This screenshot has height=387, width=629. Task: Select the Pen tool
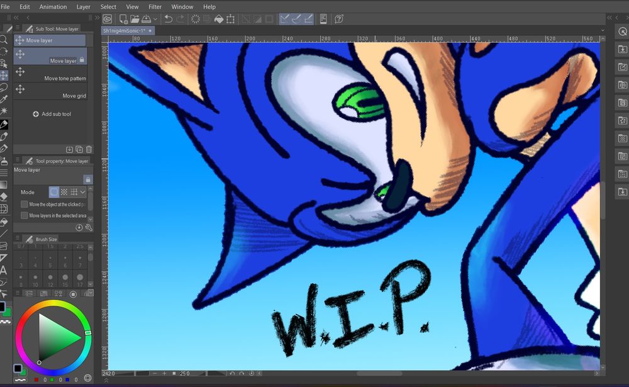coord(3,125)
